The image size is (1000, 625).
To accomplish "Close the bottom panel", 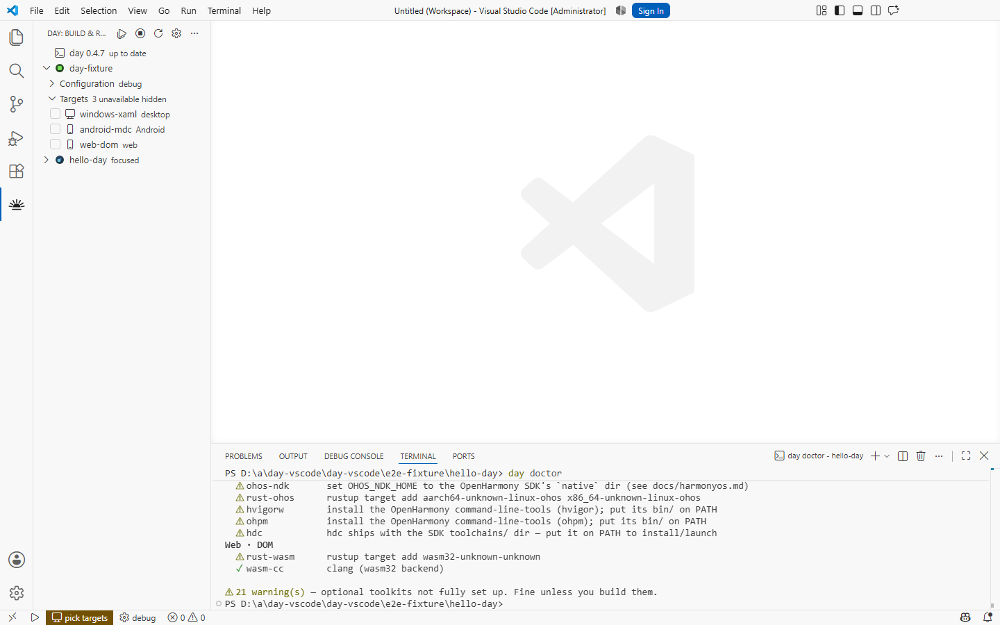I will pyautogui.click(x=984, y=456).
